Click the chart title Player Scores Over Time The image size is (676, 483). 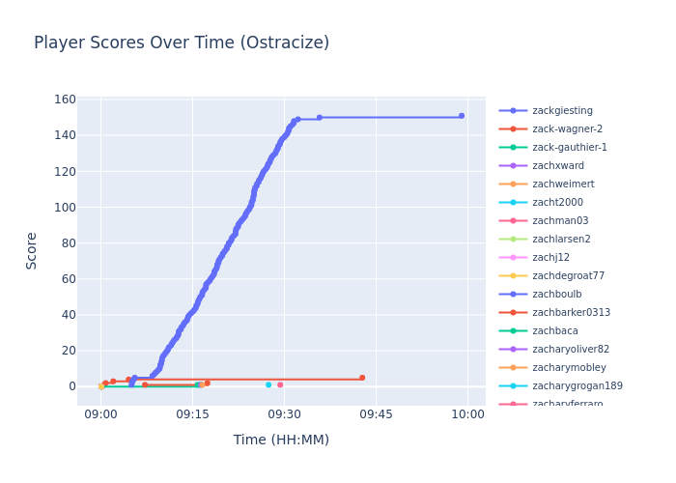click(x=182, y=43)
